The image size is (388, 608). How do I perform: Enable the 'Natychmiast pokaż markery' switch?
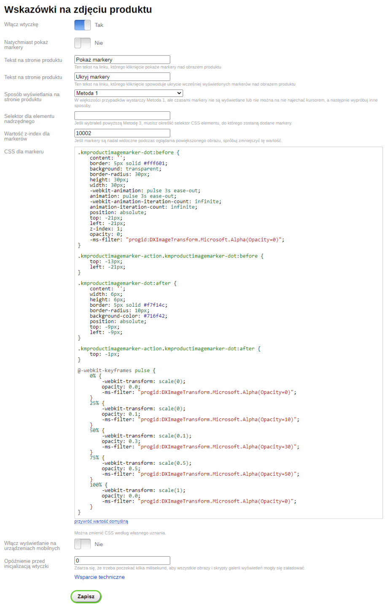pyautogui.click(x=82, y=43)
